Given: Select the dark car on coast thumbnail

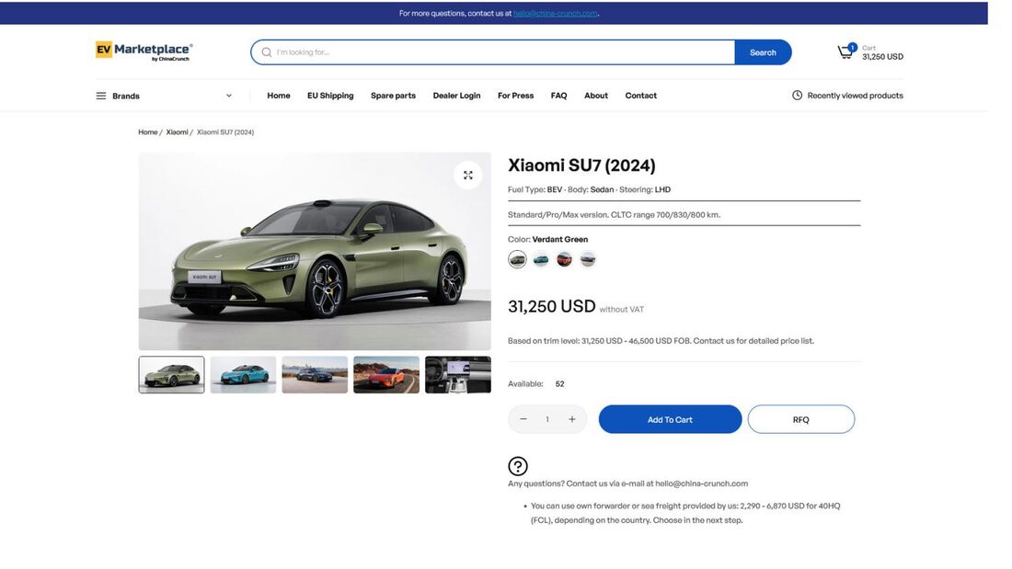Looking at the screenshot, I should click(x=315, y=375).
